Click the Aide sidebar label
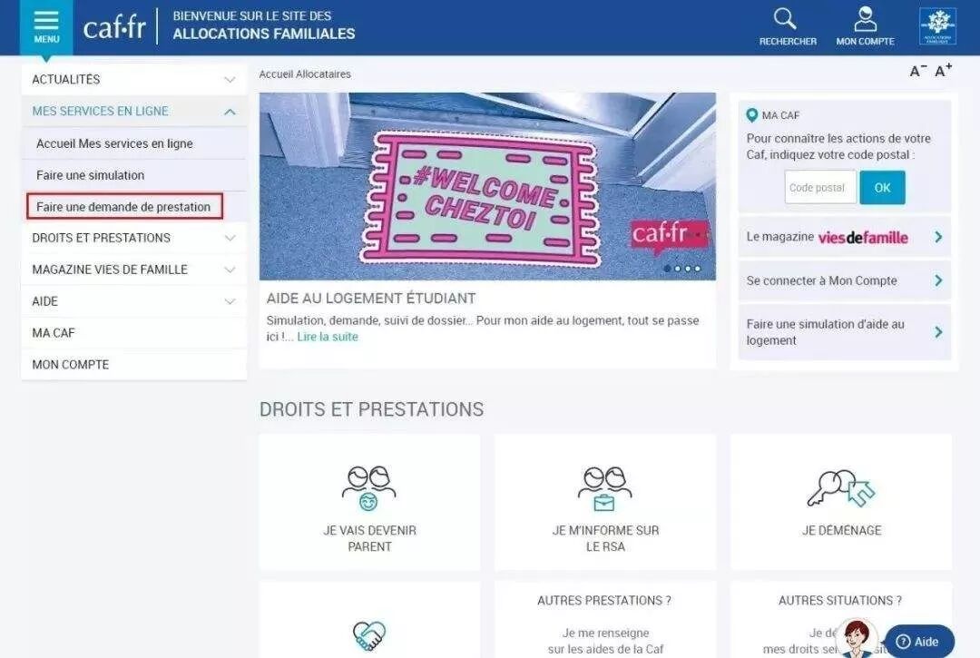 44,301
